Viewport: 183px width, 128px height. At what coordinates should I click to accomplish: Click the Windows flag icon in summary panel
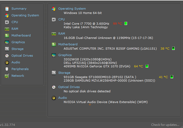(54, 9)
